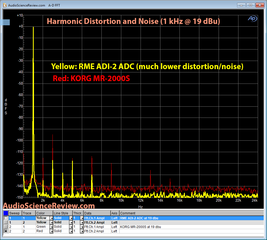Open Thick dropdown for Red trace row
Screen dimensions: 267x240
[82, 231]
